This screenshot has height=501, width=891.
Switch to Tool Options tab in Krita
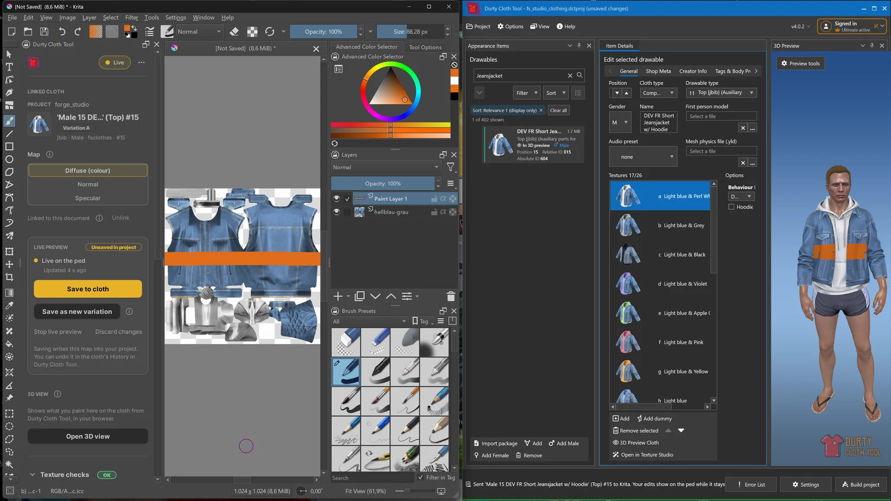tap(425, 47)
